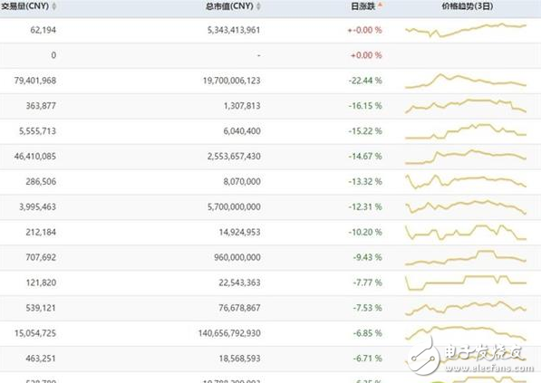Select the volume value 15,054,725
Viewport: 541px width, 383px height.
[x=35, y=333]
